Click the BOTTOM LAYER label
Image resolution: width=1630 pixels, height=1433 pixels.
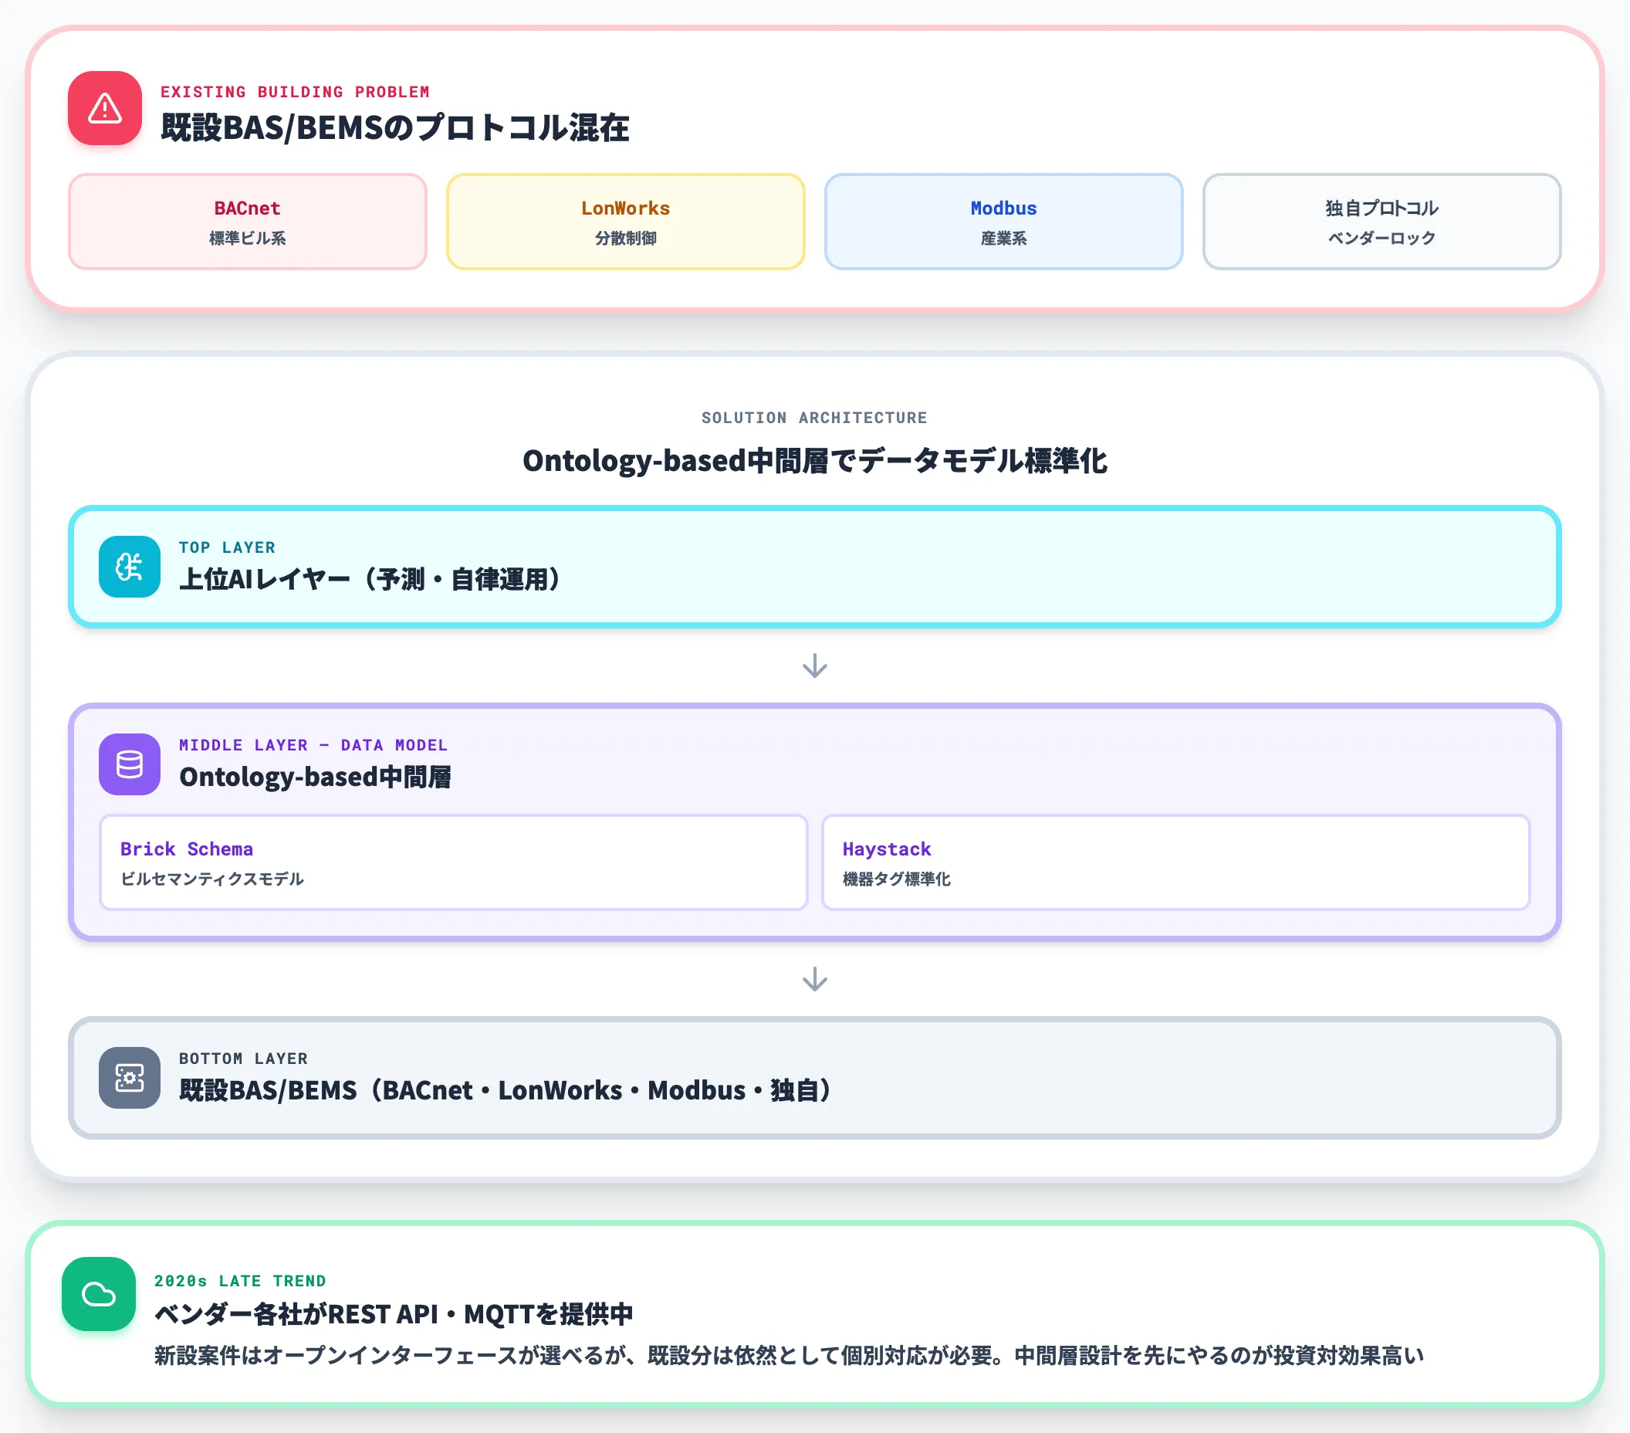pos(243,1059)
